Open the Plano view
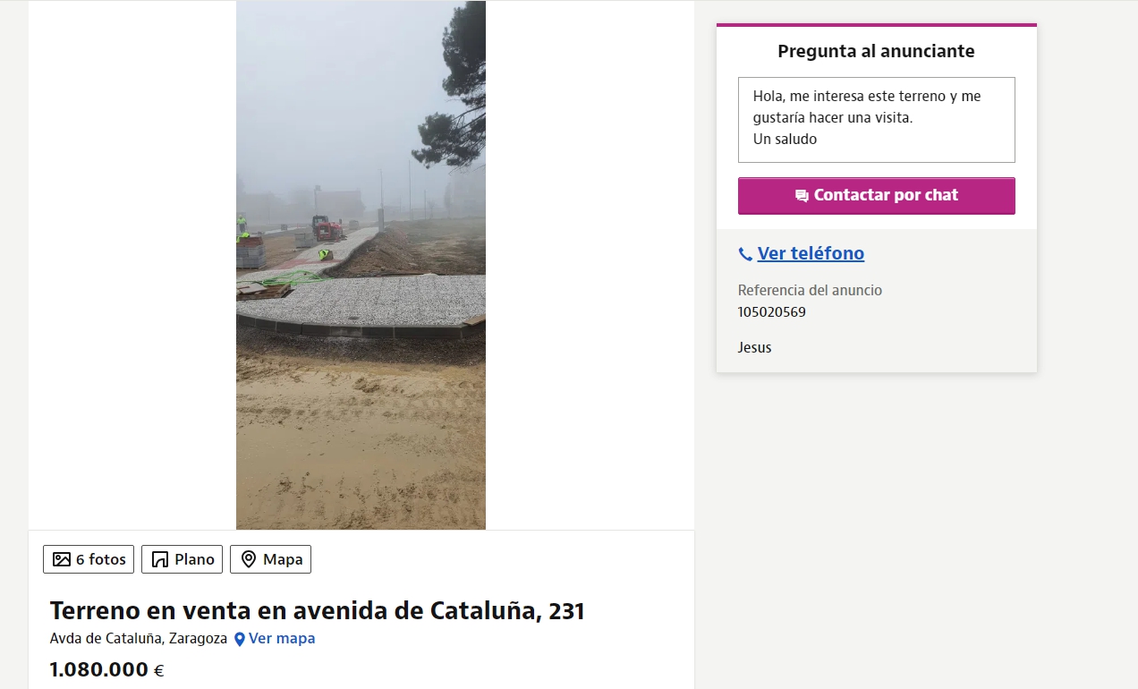Viewport: 1138px width, 689px height. (182, 559)
